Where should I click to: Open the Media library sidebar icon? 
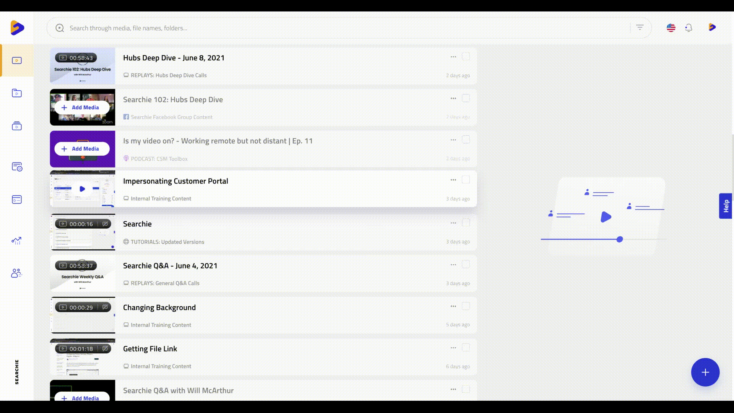(17, 60)
